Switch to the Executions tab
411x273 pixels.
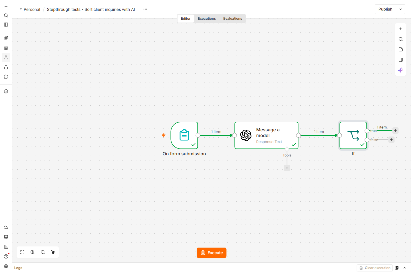pyautogui.click(x=207, y=19)
